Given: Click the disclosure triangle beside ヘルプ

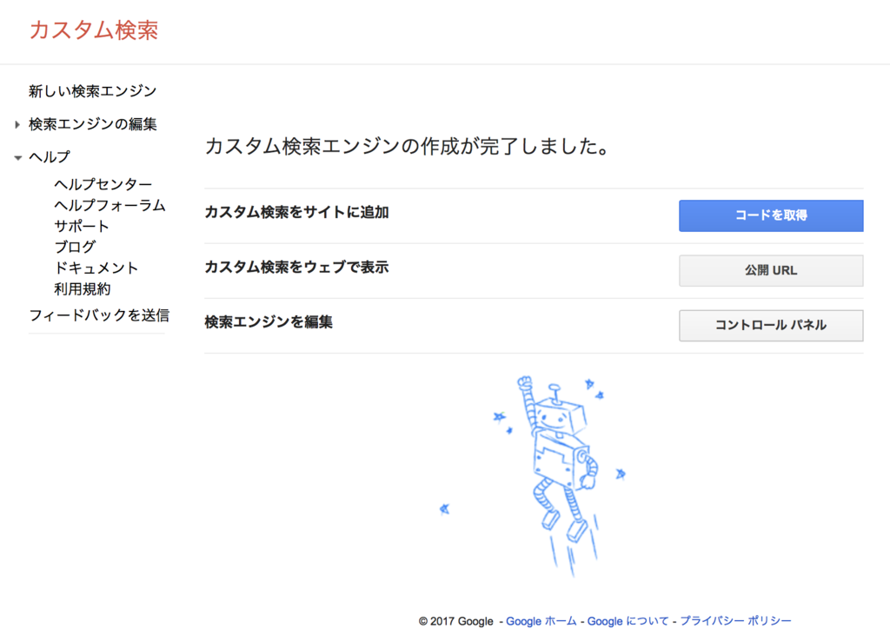Looking at the screenshot, I should click(x=17, y=156).
